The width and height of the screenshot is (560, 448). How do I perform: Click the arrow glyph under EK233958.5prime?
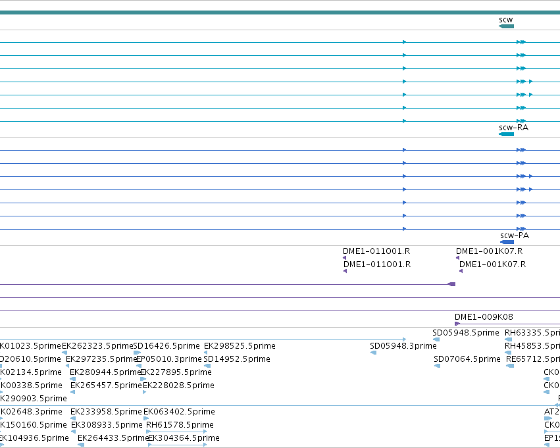click(73, 418)
